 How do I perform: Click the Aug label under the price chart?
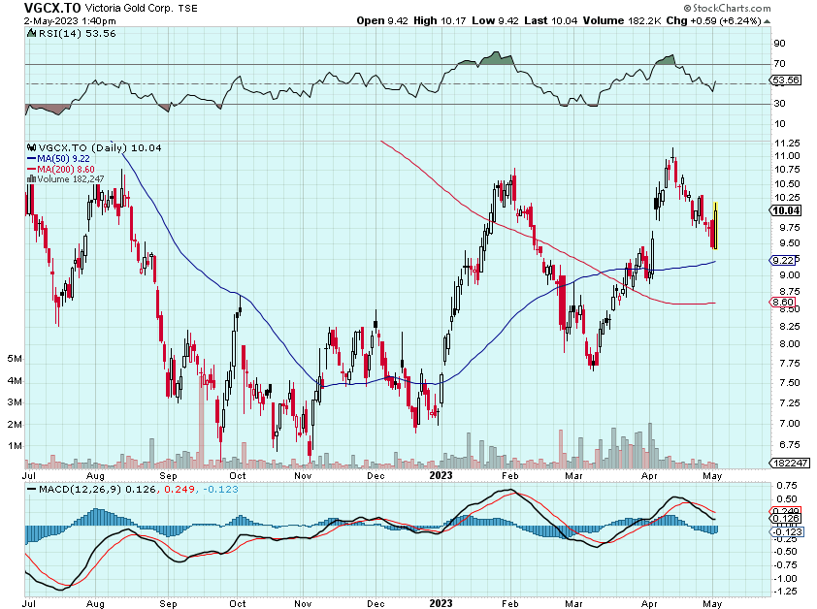pos(95,475)
